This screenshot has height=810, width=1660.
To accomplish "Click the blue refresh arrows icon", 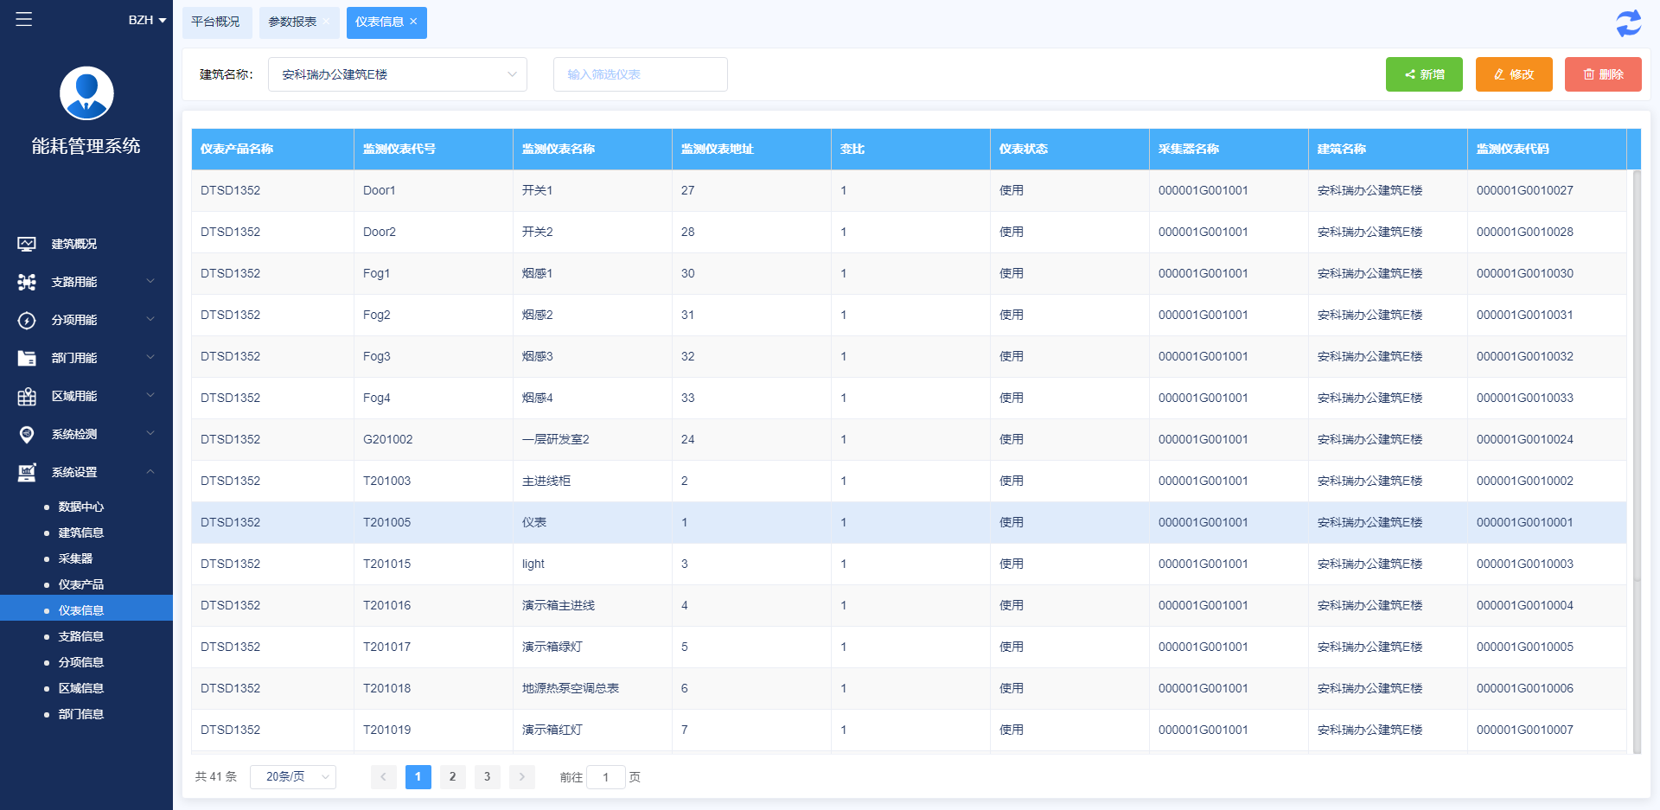I will pos(1629,23).
